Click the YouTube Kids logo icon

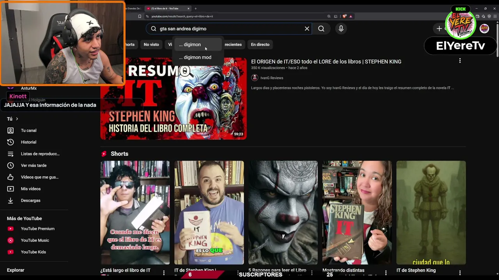click(x=11, y=252)
